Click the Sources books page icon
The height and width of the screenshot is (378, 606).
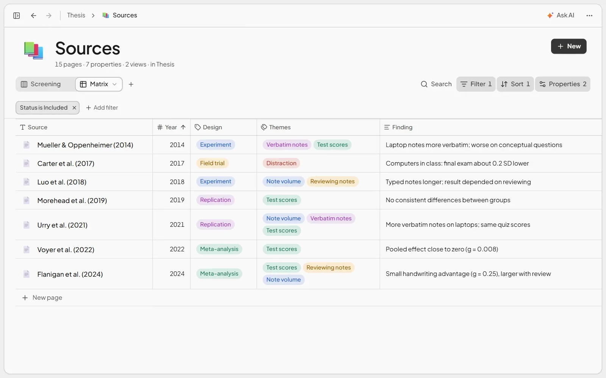[33, 51]
